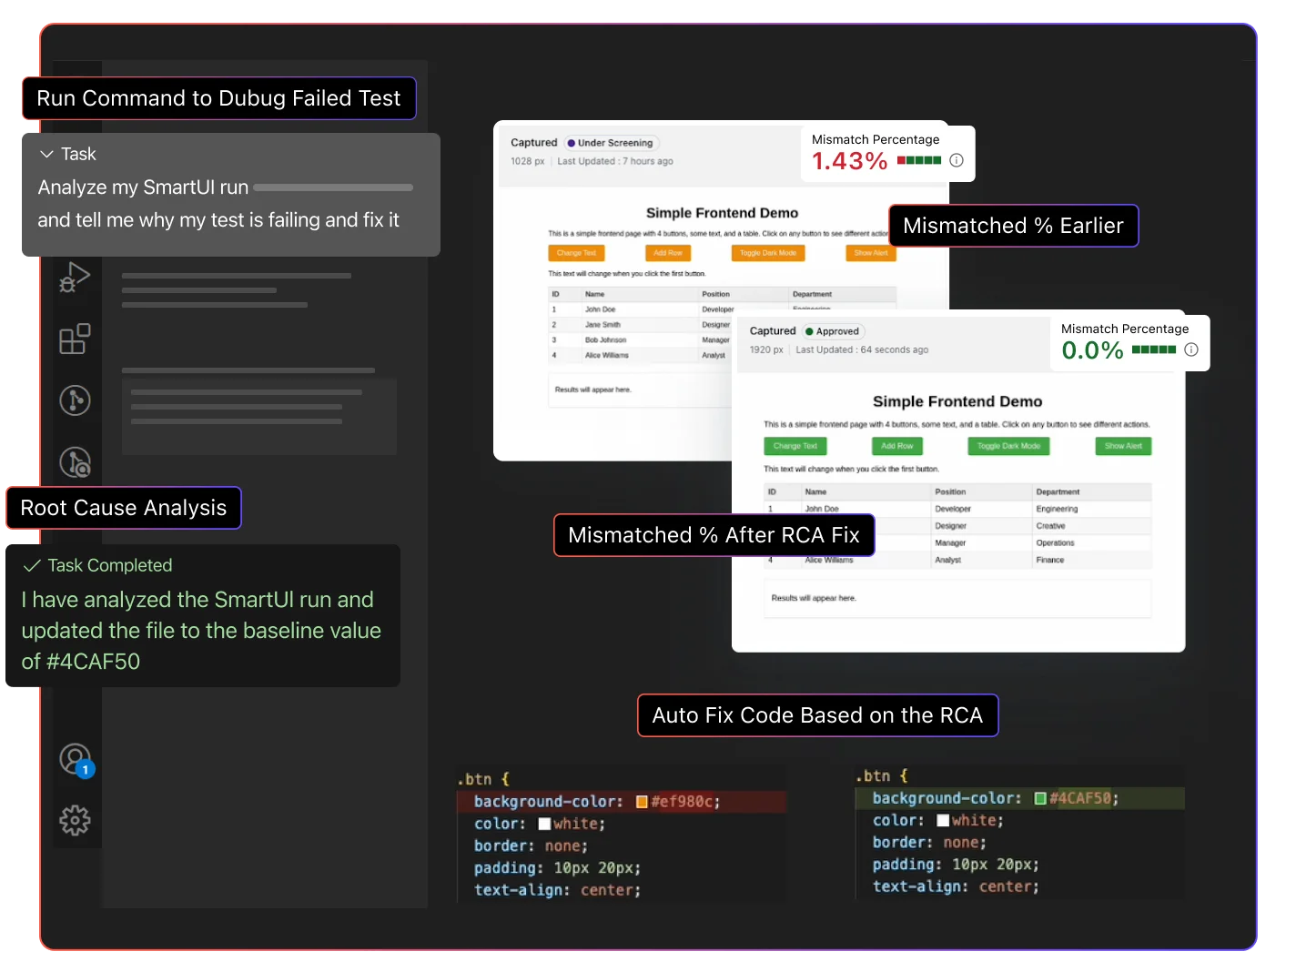Click the info icon beside 0.0% mismatch
This screenshot has width=1296, height=972.
(x=1192, y=349)
